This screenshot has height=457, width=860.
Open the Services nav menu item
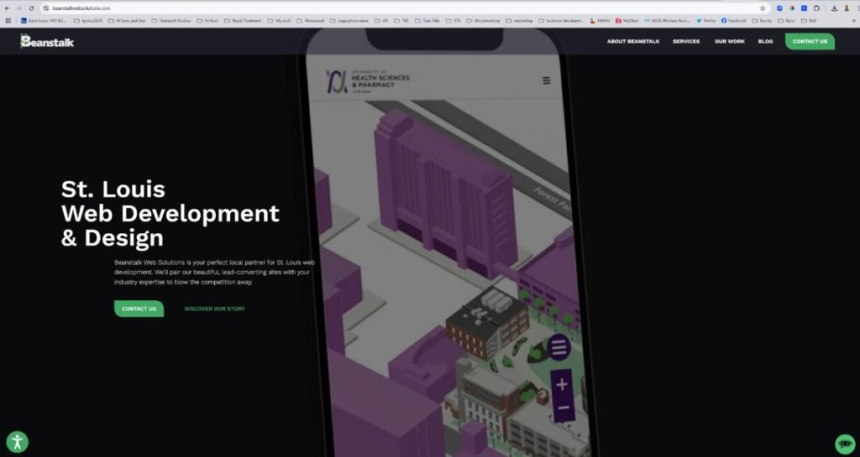point(685,41)
